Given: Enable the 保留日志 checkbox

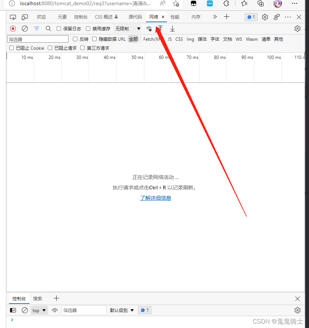Looking at the screenshot, I should click(59, 29).
